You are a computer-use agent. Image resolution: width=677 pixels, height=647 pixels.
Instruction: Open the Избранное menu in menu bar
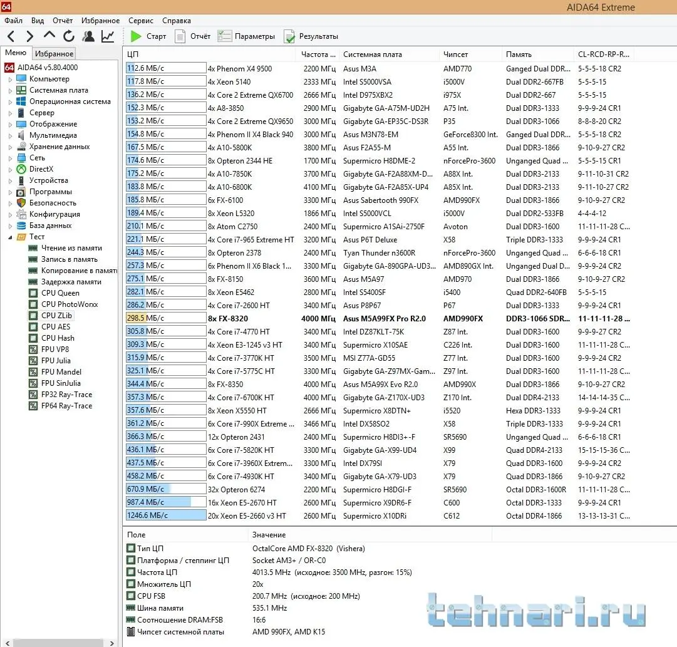101,20
